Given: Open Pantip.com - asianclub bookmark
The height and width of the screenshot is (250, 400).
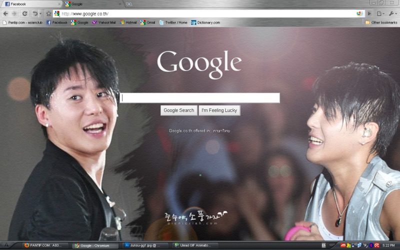Looking at the screenshot, I should click(x=22, y=22).
